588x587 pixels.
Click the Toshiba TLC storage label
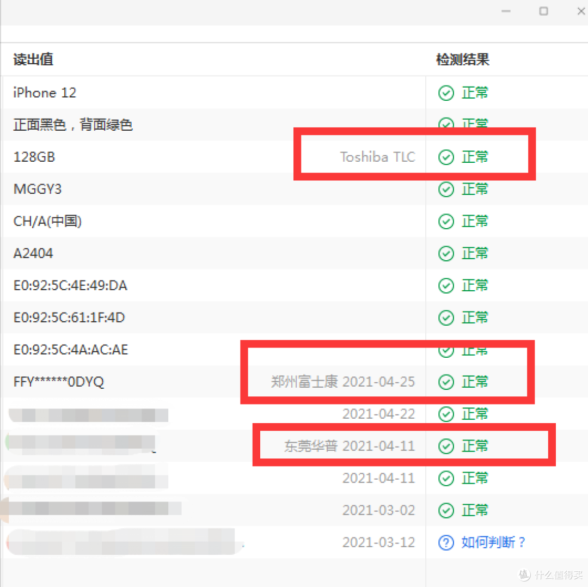point(378,157)
